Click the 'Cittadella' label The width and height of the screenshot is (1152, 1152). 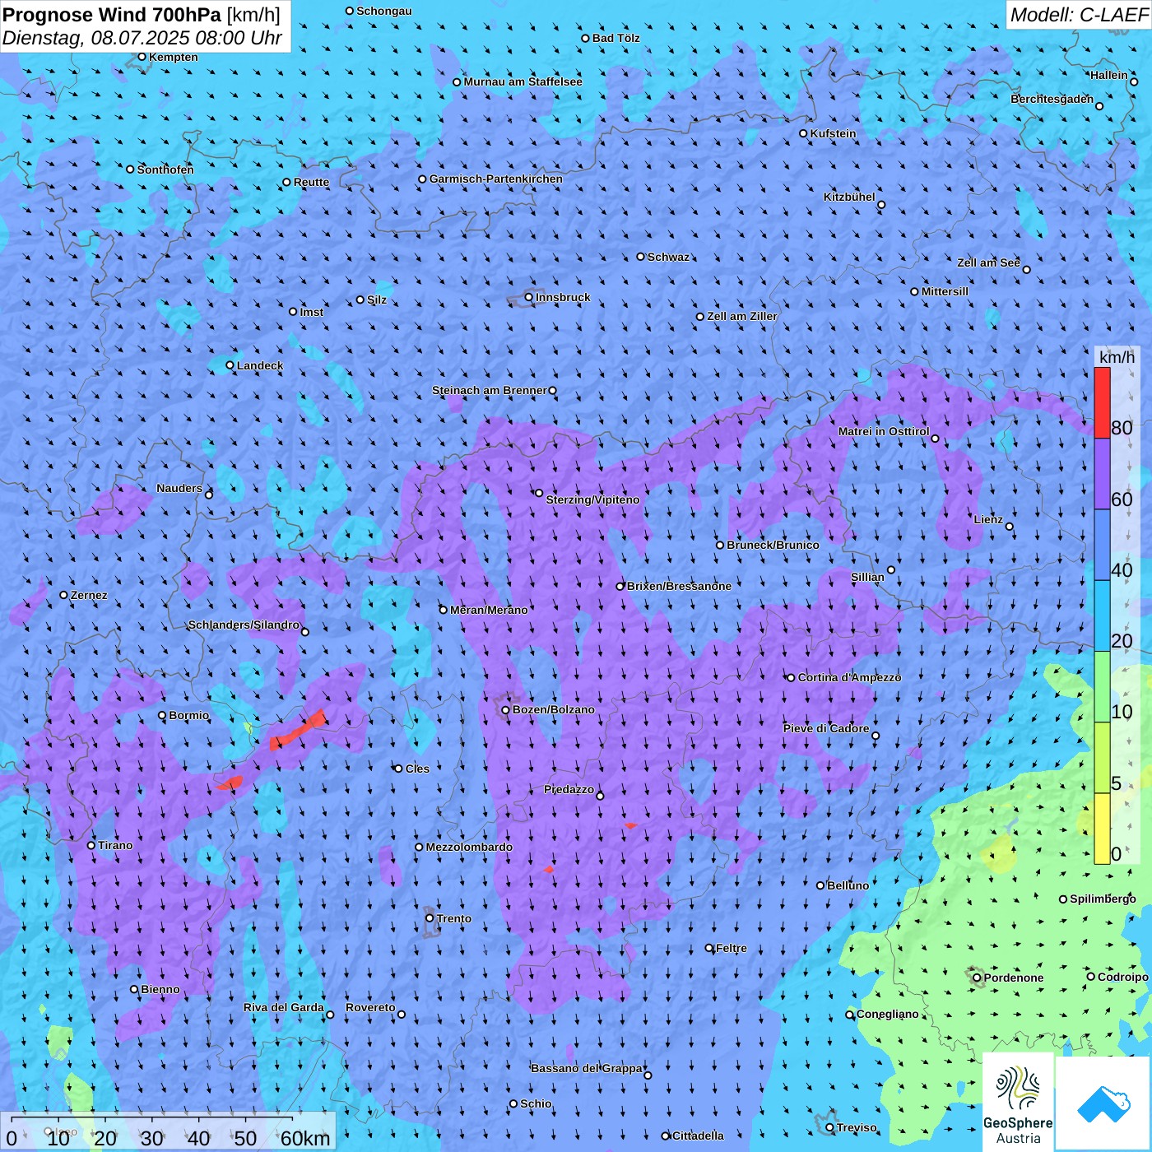click(x=699, y=1136)
